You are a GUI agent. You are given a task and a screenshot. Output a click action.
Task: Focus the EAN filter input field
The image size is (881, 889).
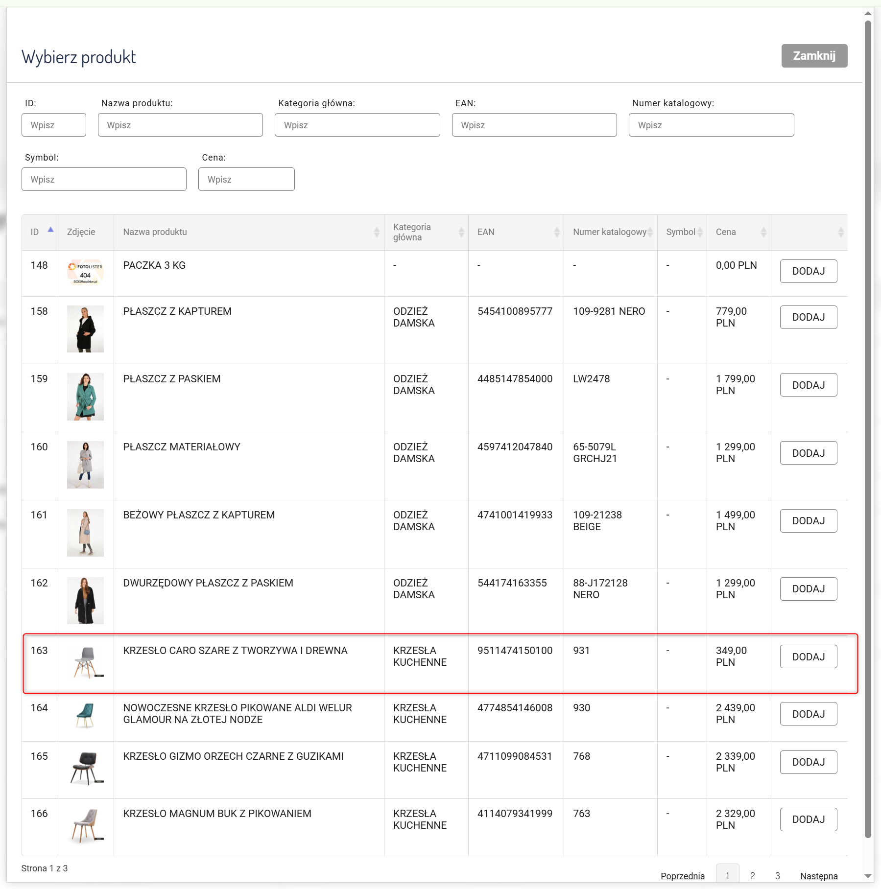tap(534, 125)
